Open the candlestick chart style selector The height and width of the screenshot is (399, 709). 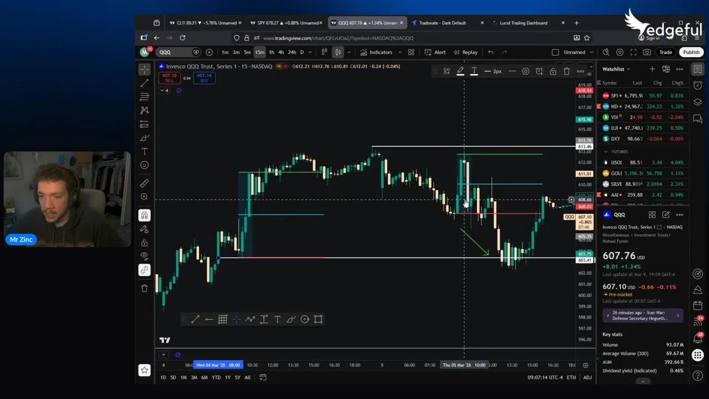(324, 52)
